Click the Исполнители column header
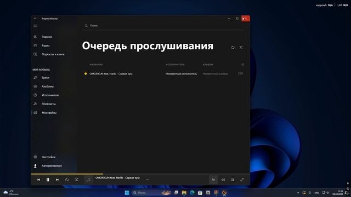The image size is (351, 197). (175, 65)
